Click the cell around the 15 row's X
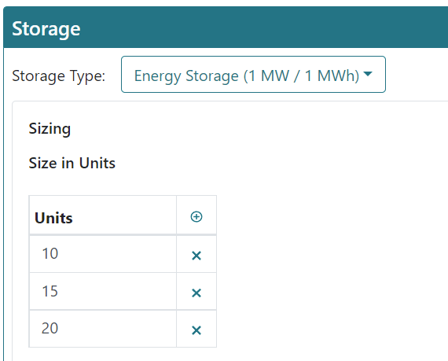The image size is (448, 361). [196, 291]
